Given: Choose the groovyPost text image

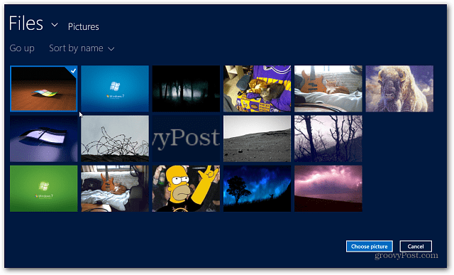Looking at the screenshot, I should tap(186, 139).
